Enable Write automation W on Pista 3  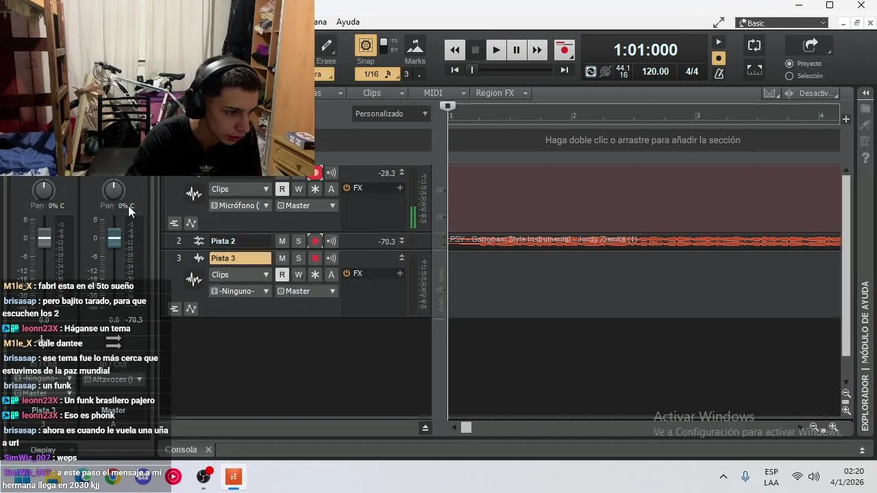[298, 275]
